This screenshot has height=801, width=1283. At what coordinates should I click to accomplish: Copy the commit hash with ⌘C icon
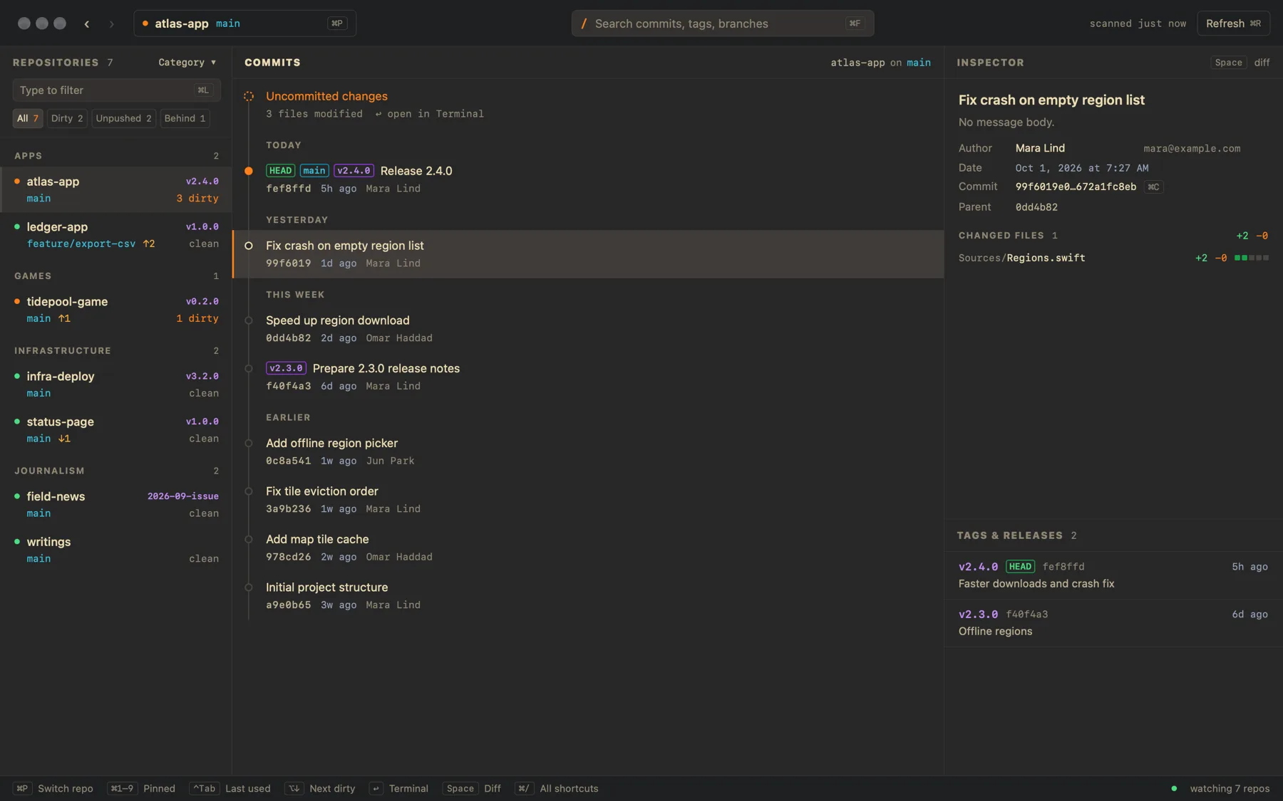(x=1153, y=187)
